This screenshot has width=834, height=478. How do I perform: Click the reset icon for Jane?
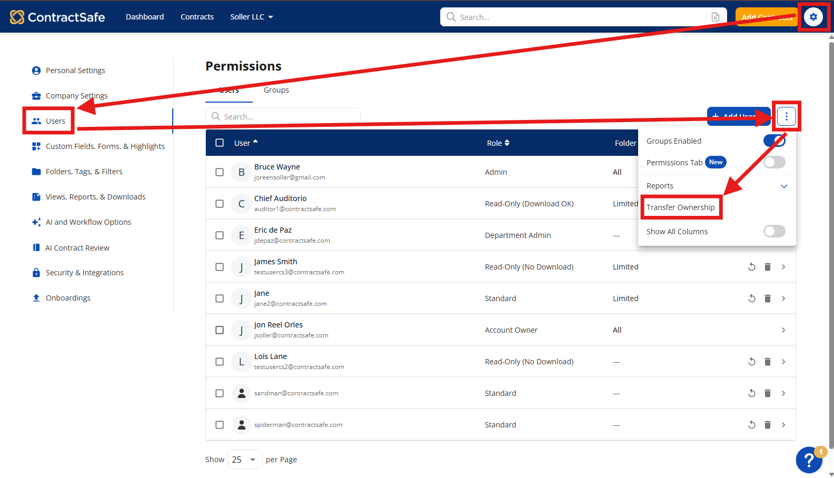[x=752, y=298]
